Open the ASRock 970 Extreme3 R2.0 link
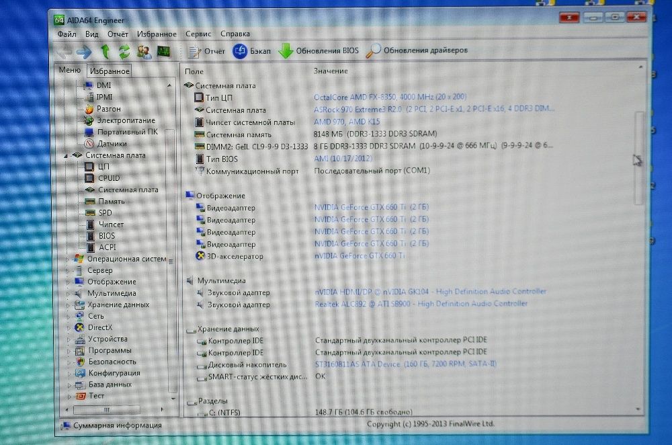This screenshot has width=672, height=445. pyautogui.click(x=433, y=110)
